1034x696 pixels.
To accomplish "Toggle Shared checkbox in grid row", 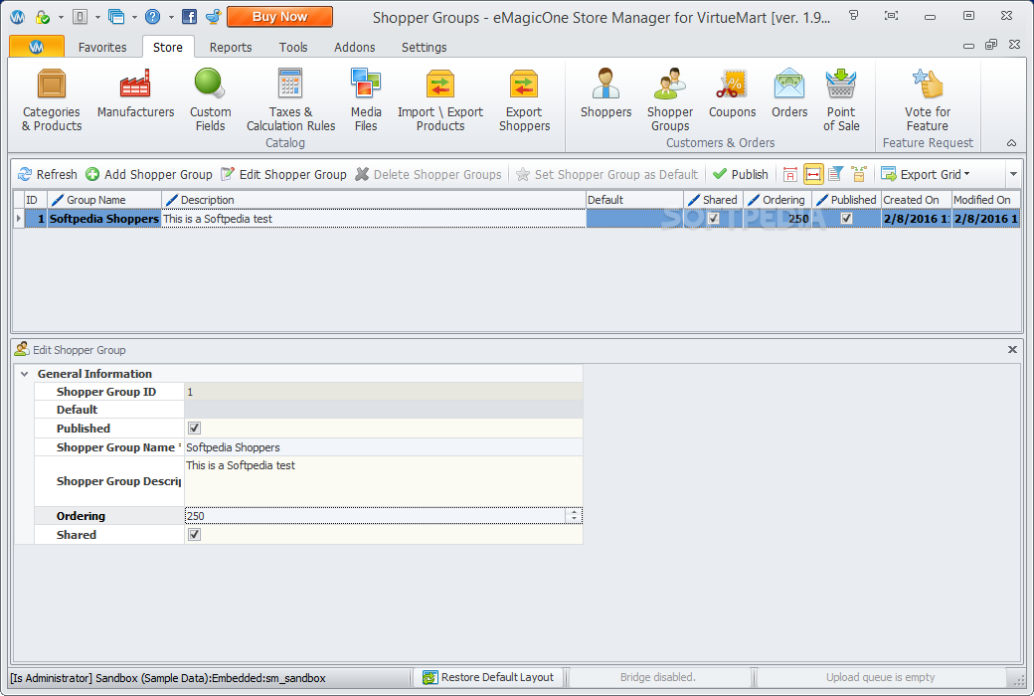I will click(x=714, y=219).
